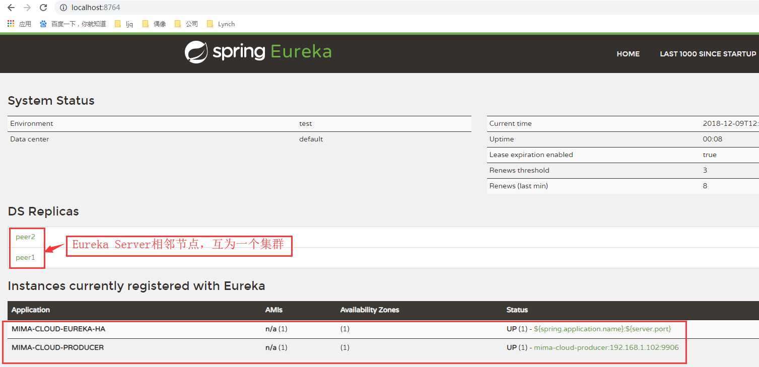Select MIMA-CLOUD-EUREKA-HA application name

click(x=58, y=329)
